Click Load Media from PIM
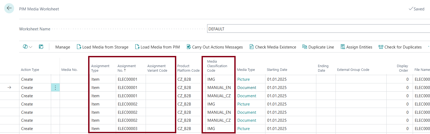430x134 pixels. (x=157, y=47)
